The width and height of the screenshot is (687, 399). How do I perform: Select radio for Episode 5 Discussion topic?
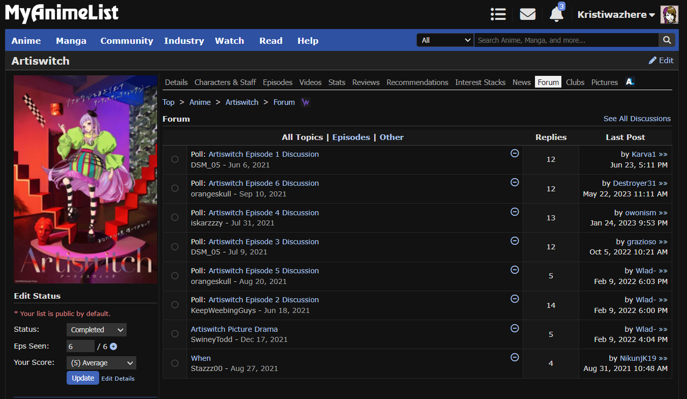(175, 276)
